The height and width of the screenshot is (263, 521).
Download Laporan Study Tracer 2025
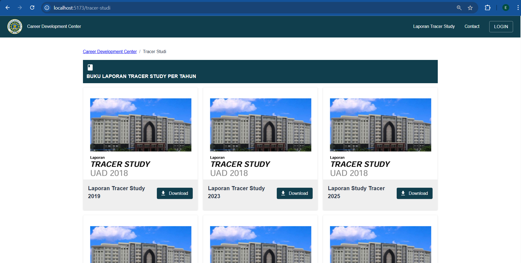415,193
